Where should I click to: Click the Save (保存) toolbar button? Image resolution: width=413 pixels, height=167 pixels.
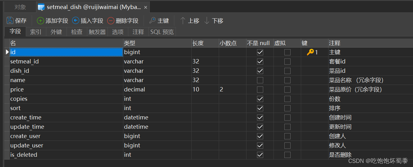(x=17, y=21)
